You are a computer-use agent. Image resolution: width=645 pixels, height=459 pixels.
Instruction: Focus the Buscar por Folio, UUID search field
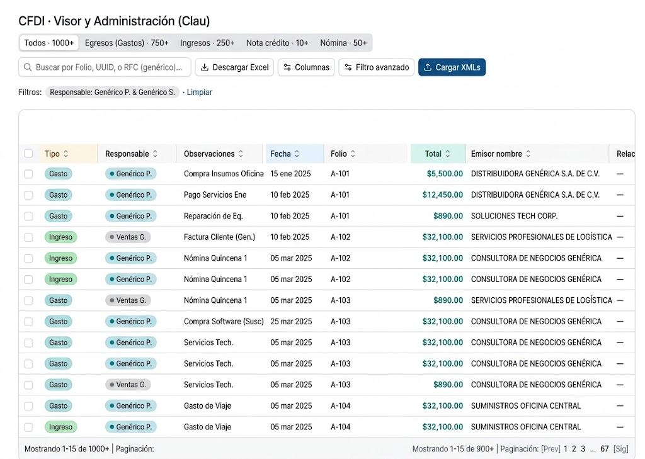105,67
